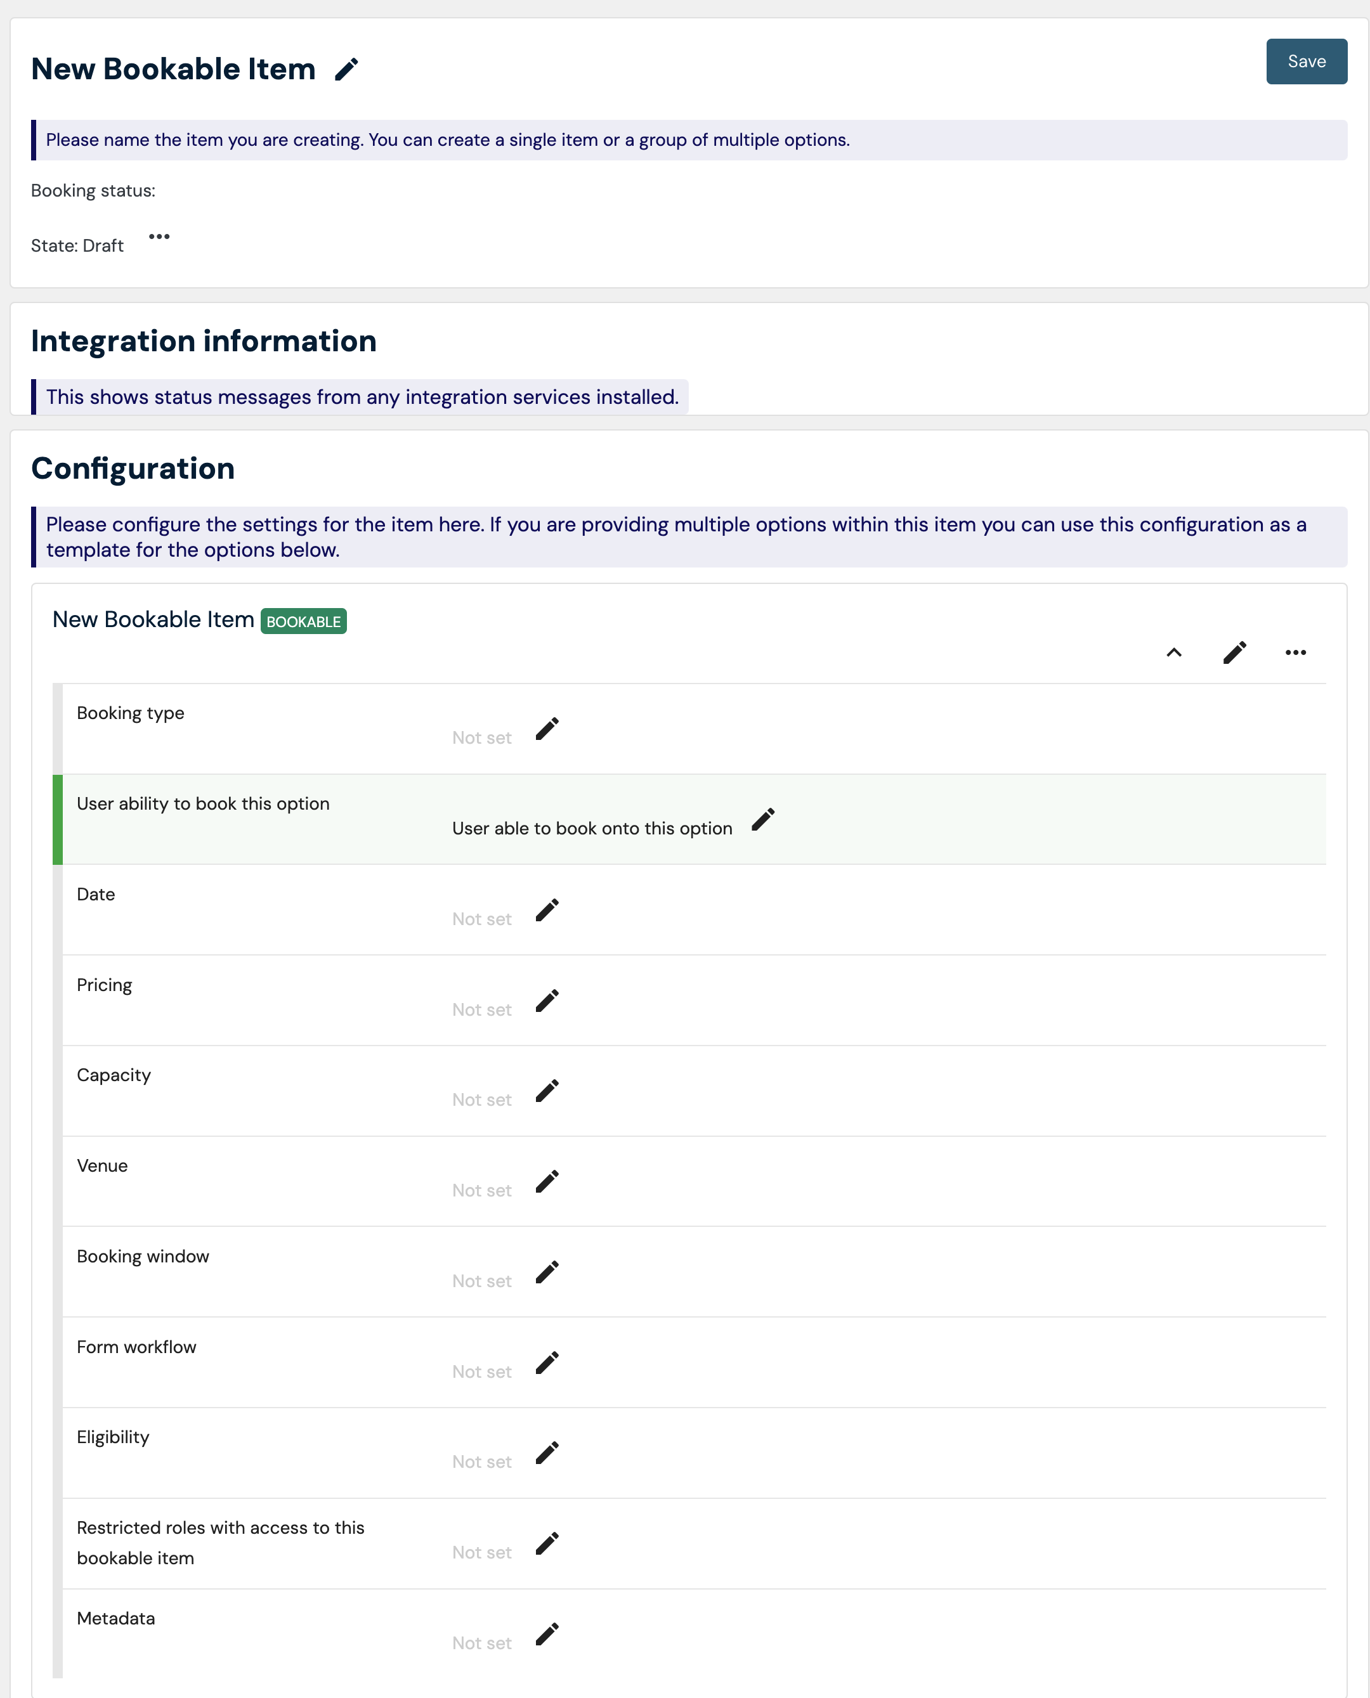Click 'User ability to book this option' label
Image resolution: width=1370 pixels, height=1698 pixels.
coord(203,804)
